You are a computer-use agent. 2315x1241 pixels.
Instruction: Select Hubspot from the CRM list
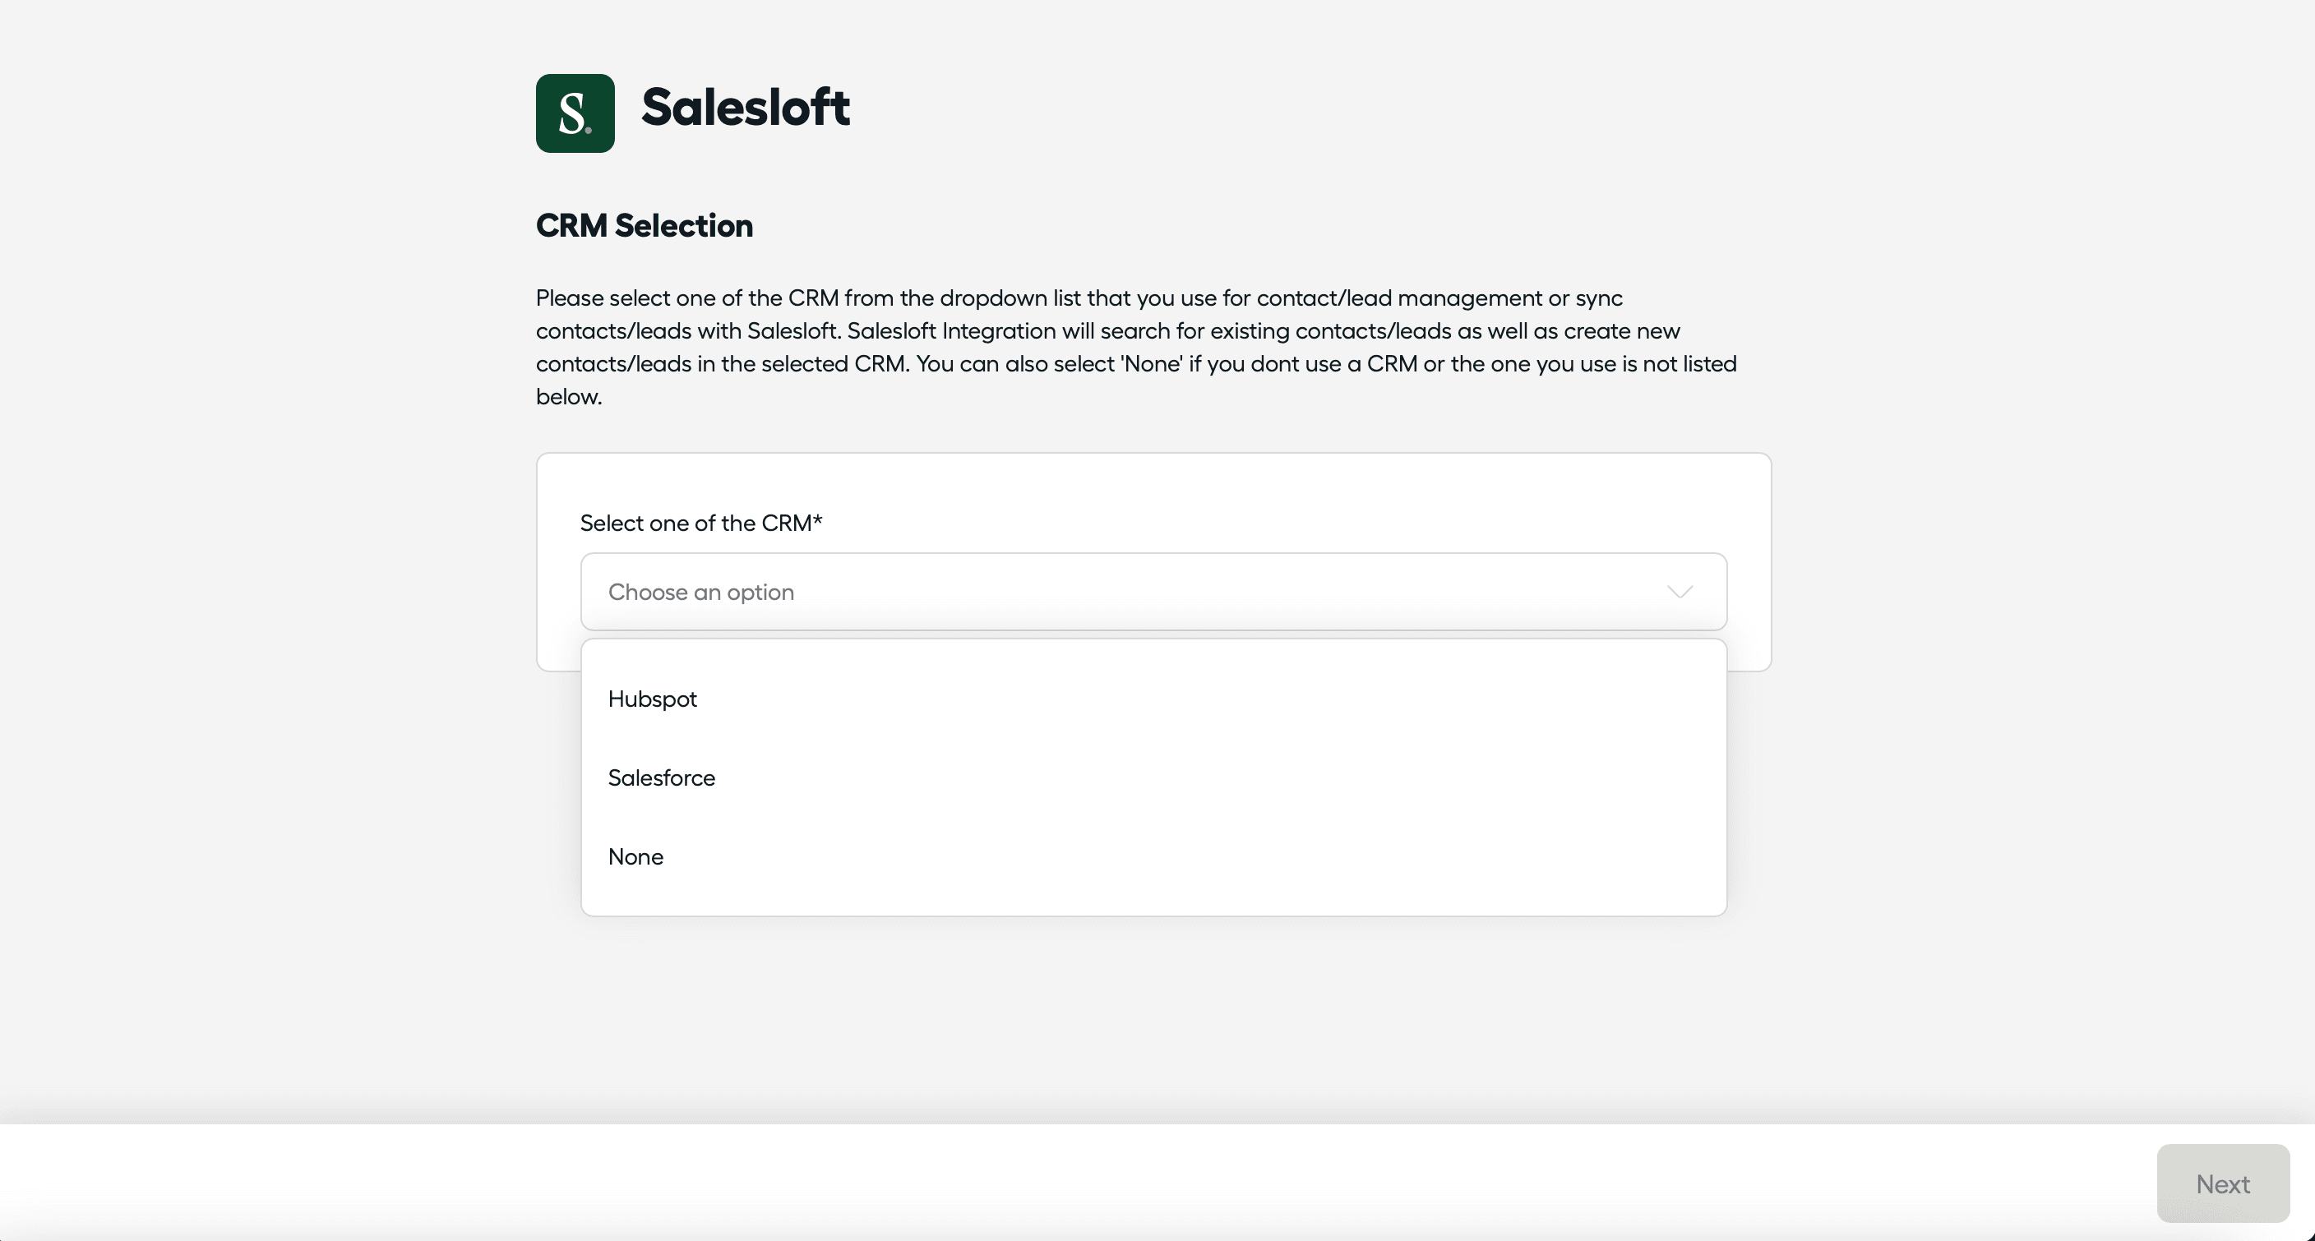653,699
